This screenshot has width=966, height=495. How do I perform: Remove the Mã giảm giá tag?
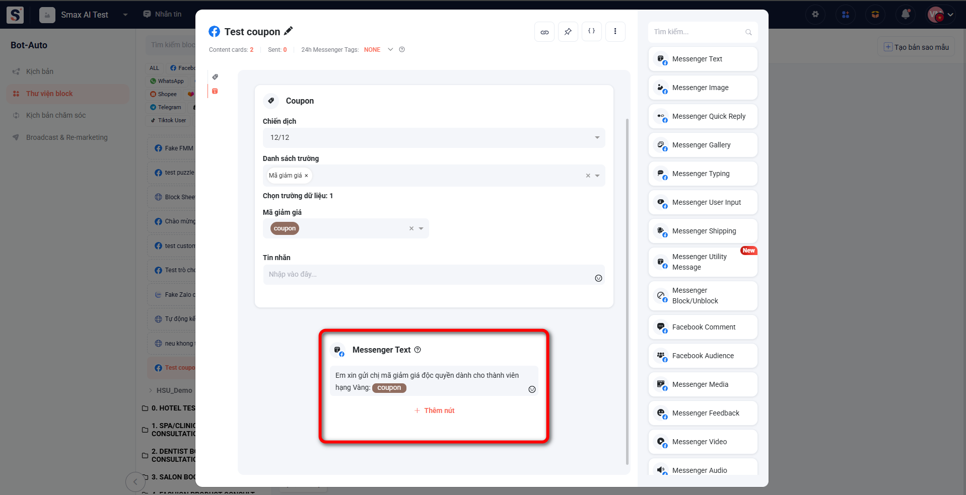click(x=306, y=176)
